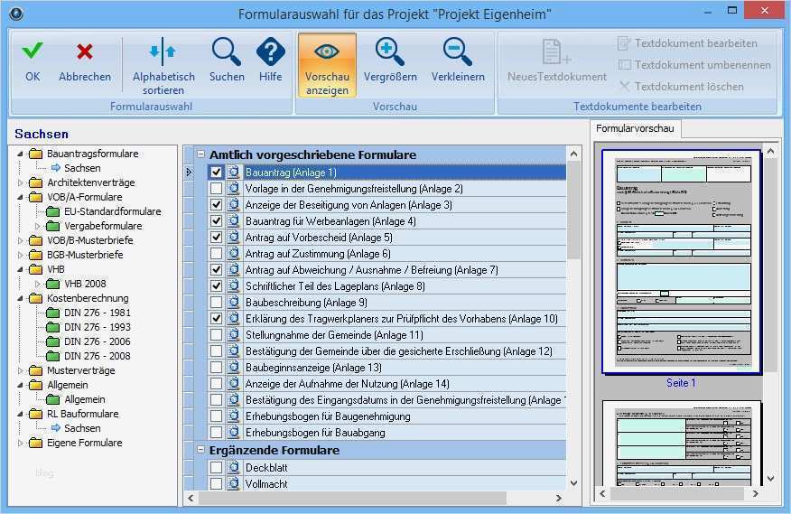Uncheck Antrag auf Vorbescheid (Anlage 5)

(217, 238)
